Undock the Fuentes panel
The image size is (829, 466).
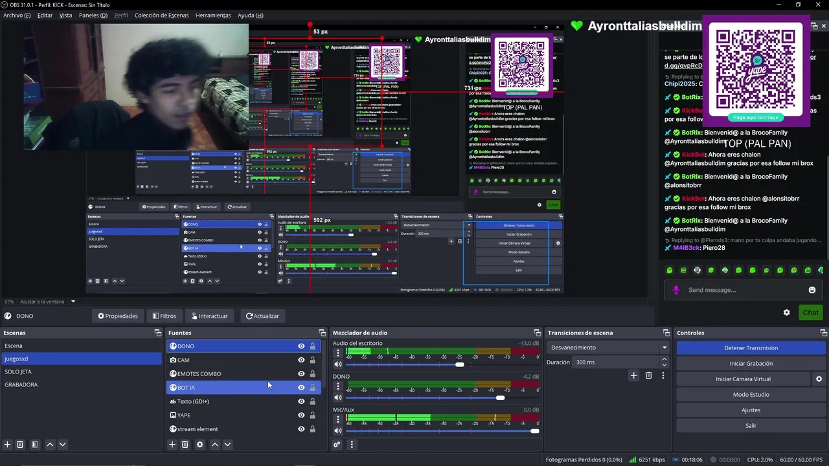323,333
